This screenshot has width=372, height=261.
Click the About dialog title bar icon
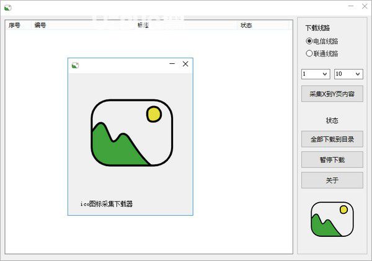(75, 65)
